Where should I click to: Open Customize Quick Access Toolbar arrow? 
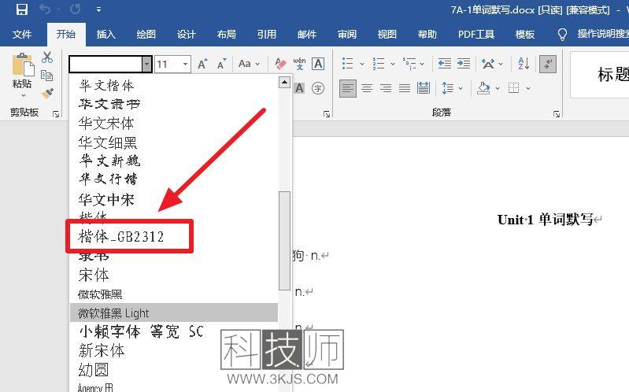tap(98, 9)
